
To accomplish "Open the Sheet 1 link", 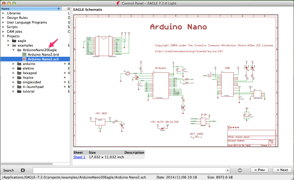I will 79,157.
